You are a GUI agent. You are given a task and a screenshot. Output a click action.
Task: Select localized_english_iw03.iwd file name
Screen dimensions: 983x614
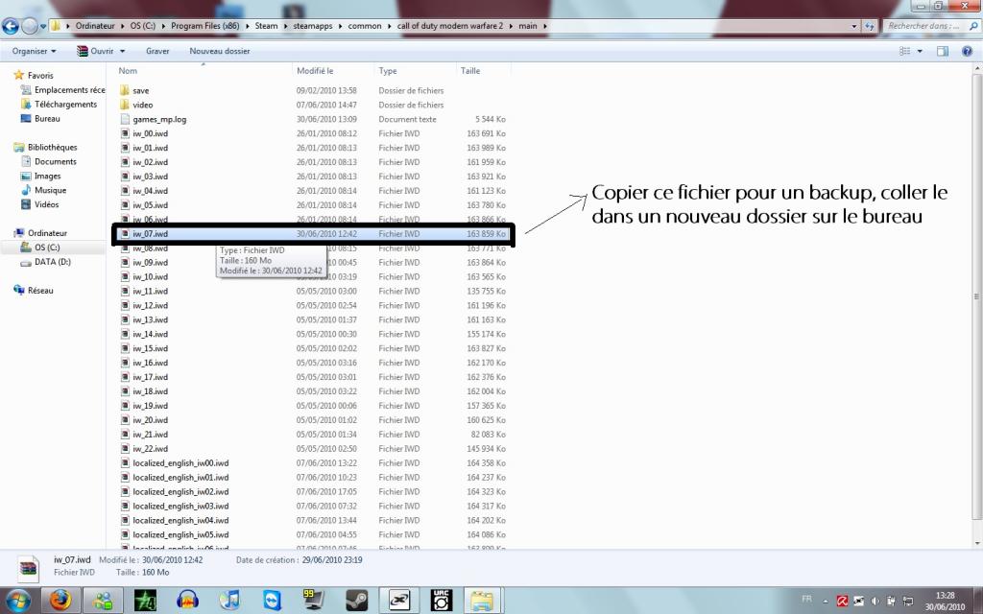(180, 507)
